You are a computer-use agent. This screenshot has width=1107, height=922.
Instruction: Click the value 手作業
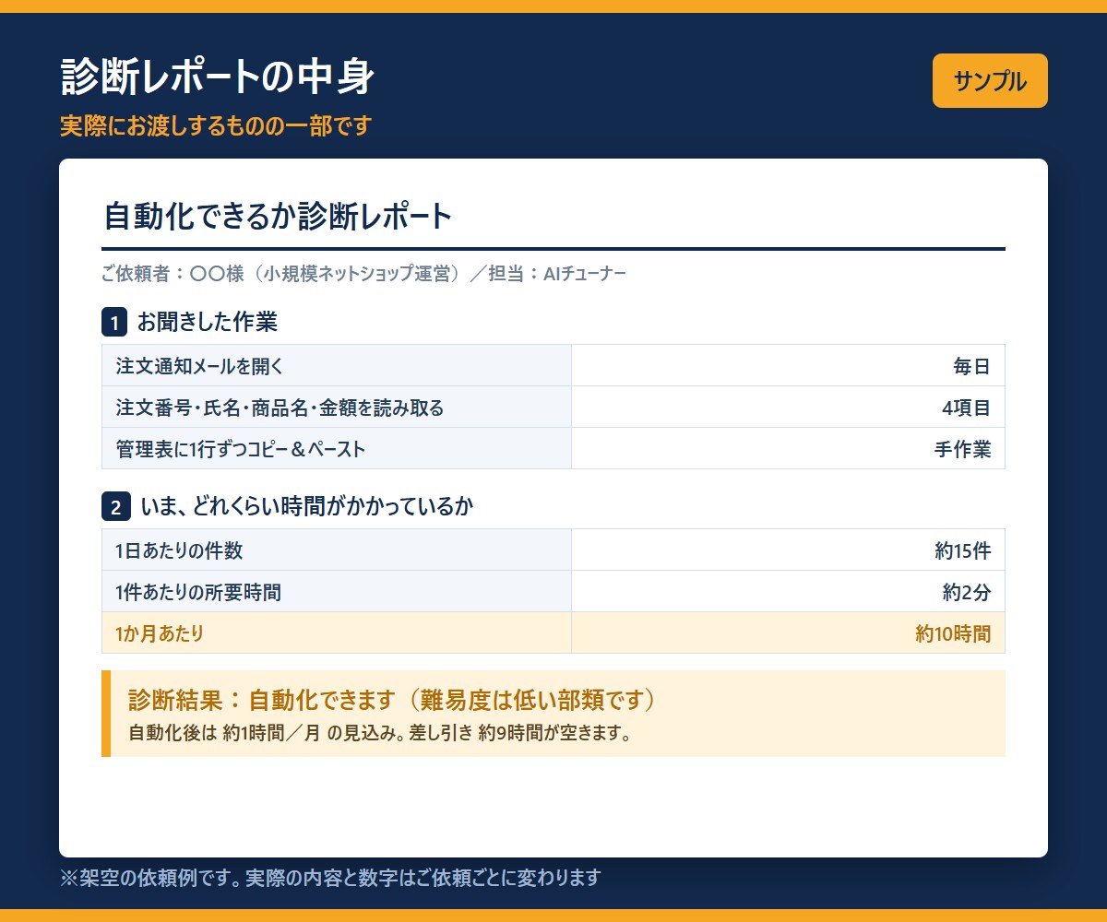tap(962, 449)
